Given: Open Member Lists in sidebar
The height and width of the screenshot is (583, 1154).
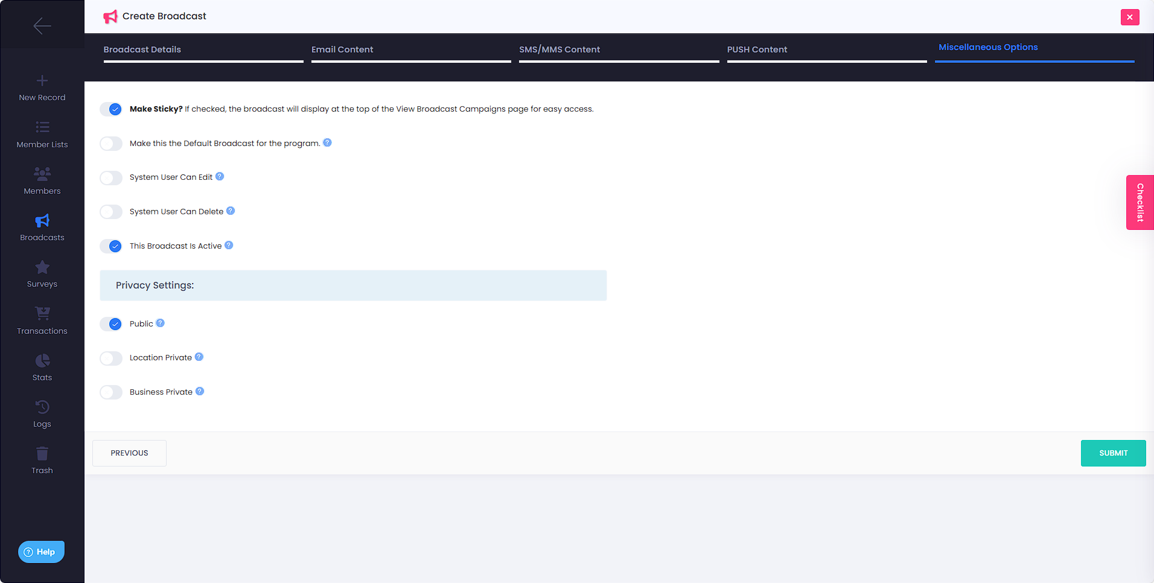Looking at the screenshot, I should click(x=42, y=135).
